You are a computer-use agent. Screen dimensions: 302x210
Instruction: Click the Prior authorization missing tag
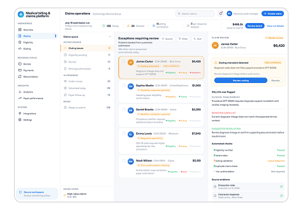pos(153,165)
